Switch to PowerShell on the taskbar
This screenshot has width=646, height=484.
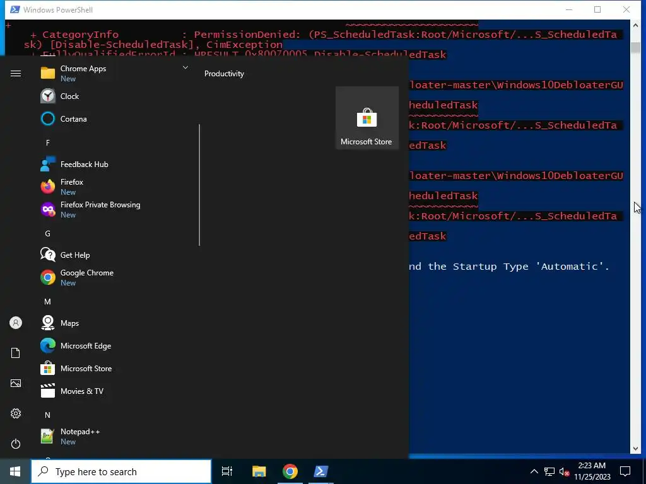(321, 471)
